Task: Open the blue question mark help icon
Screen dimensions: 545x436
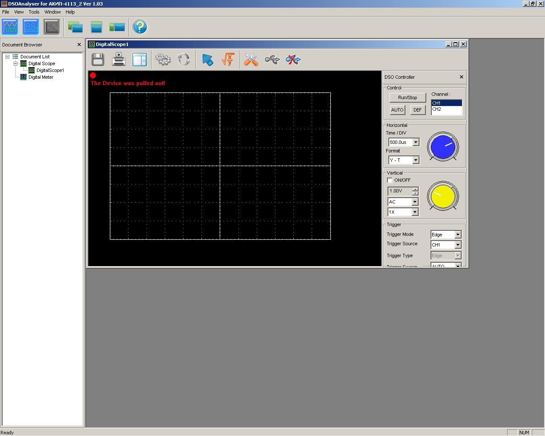Action: (140, 27)
